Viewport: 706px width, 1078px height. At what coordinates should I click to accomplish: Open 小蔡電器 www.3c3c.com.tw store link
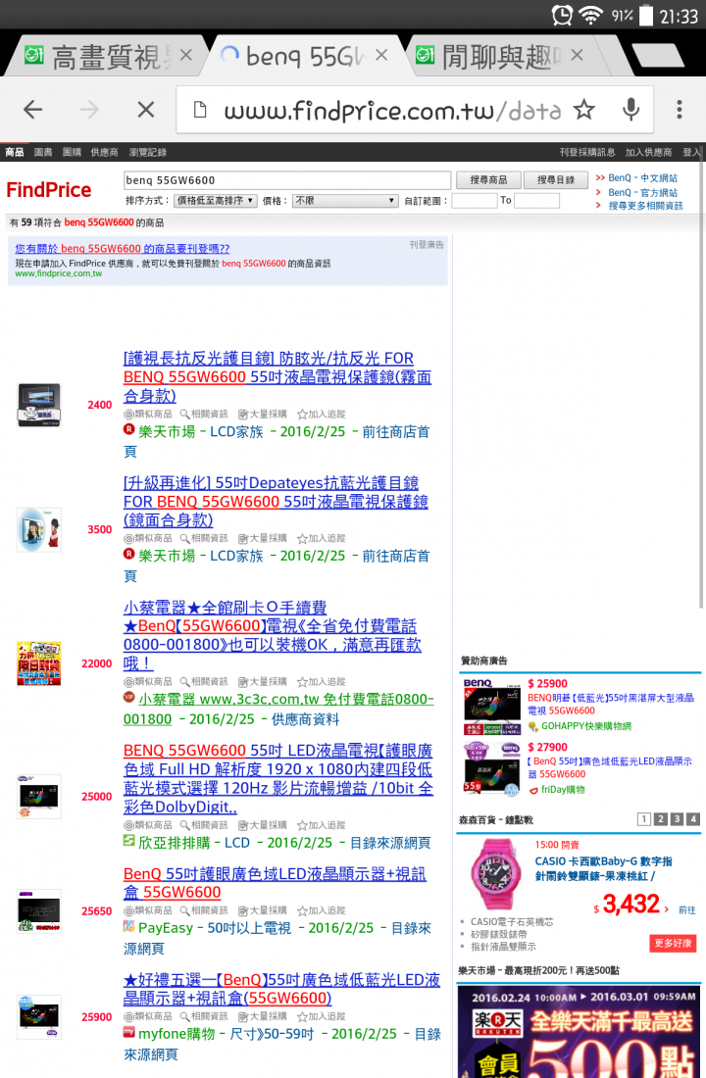[x=278, y=709]
